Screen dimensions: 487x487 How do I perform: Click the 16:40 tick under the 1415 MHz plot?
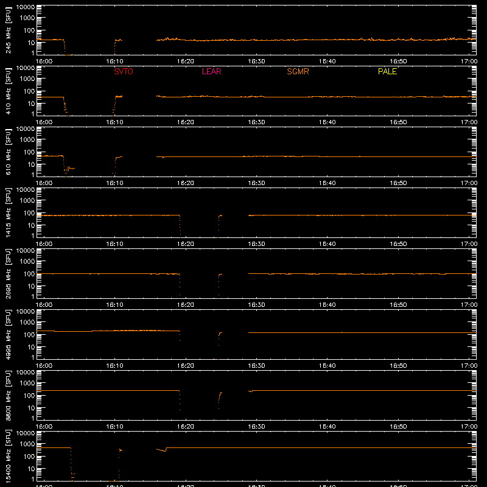pos(327,244)
